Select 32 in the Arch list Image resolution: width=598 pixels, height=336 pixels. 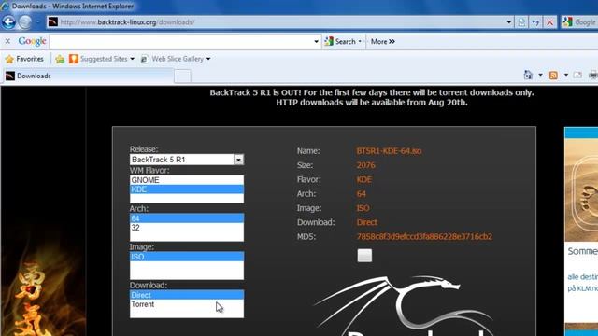coord(187,228)
